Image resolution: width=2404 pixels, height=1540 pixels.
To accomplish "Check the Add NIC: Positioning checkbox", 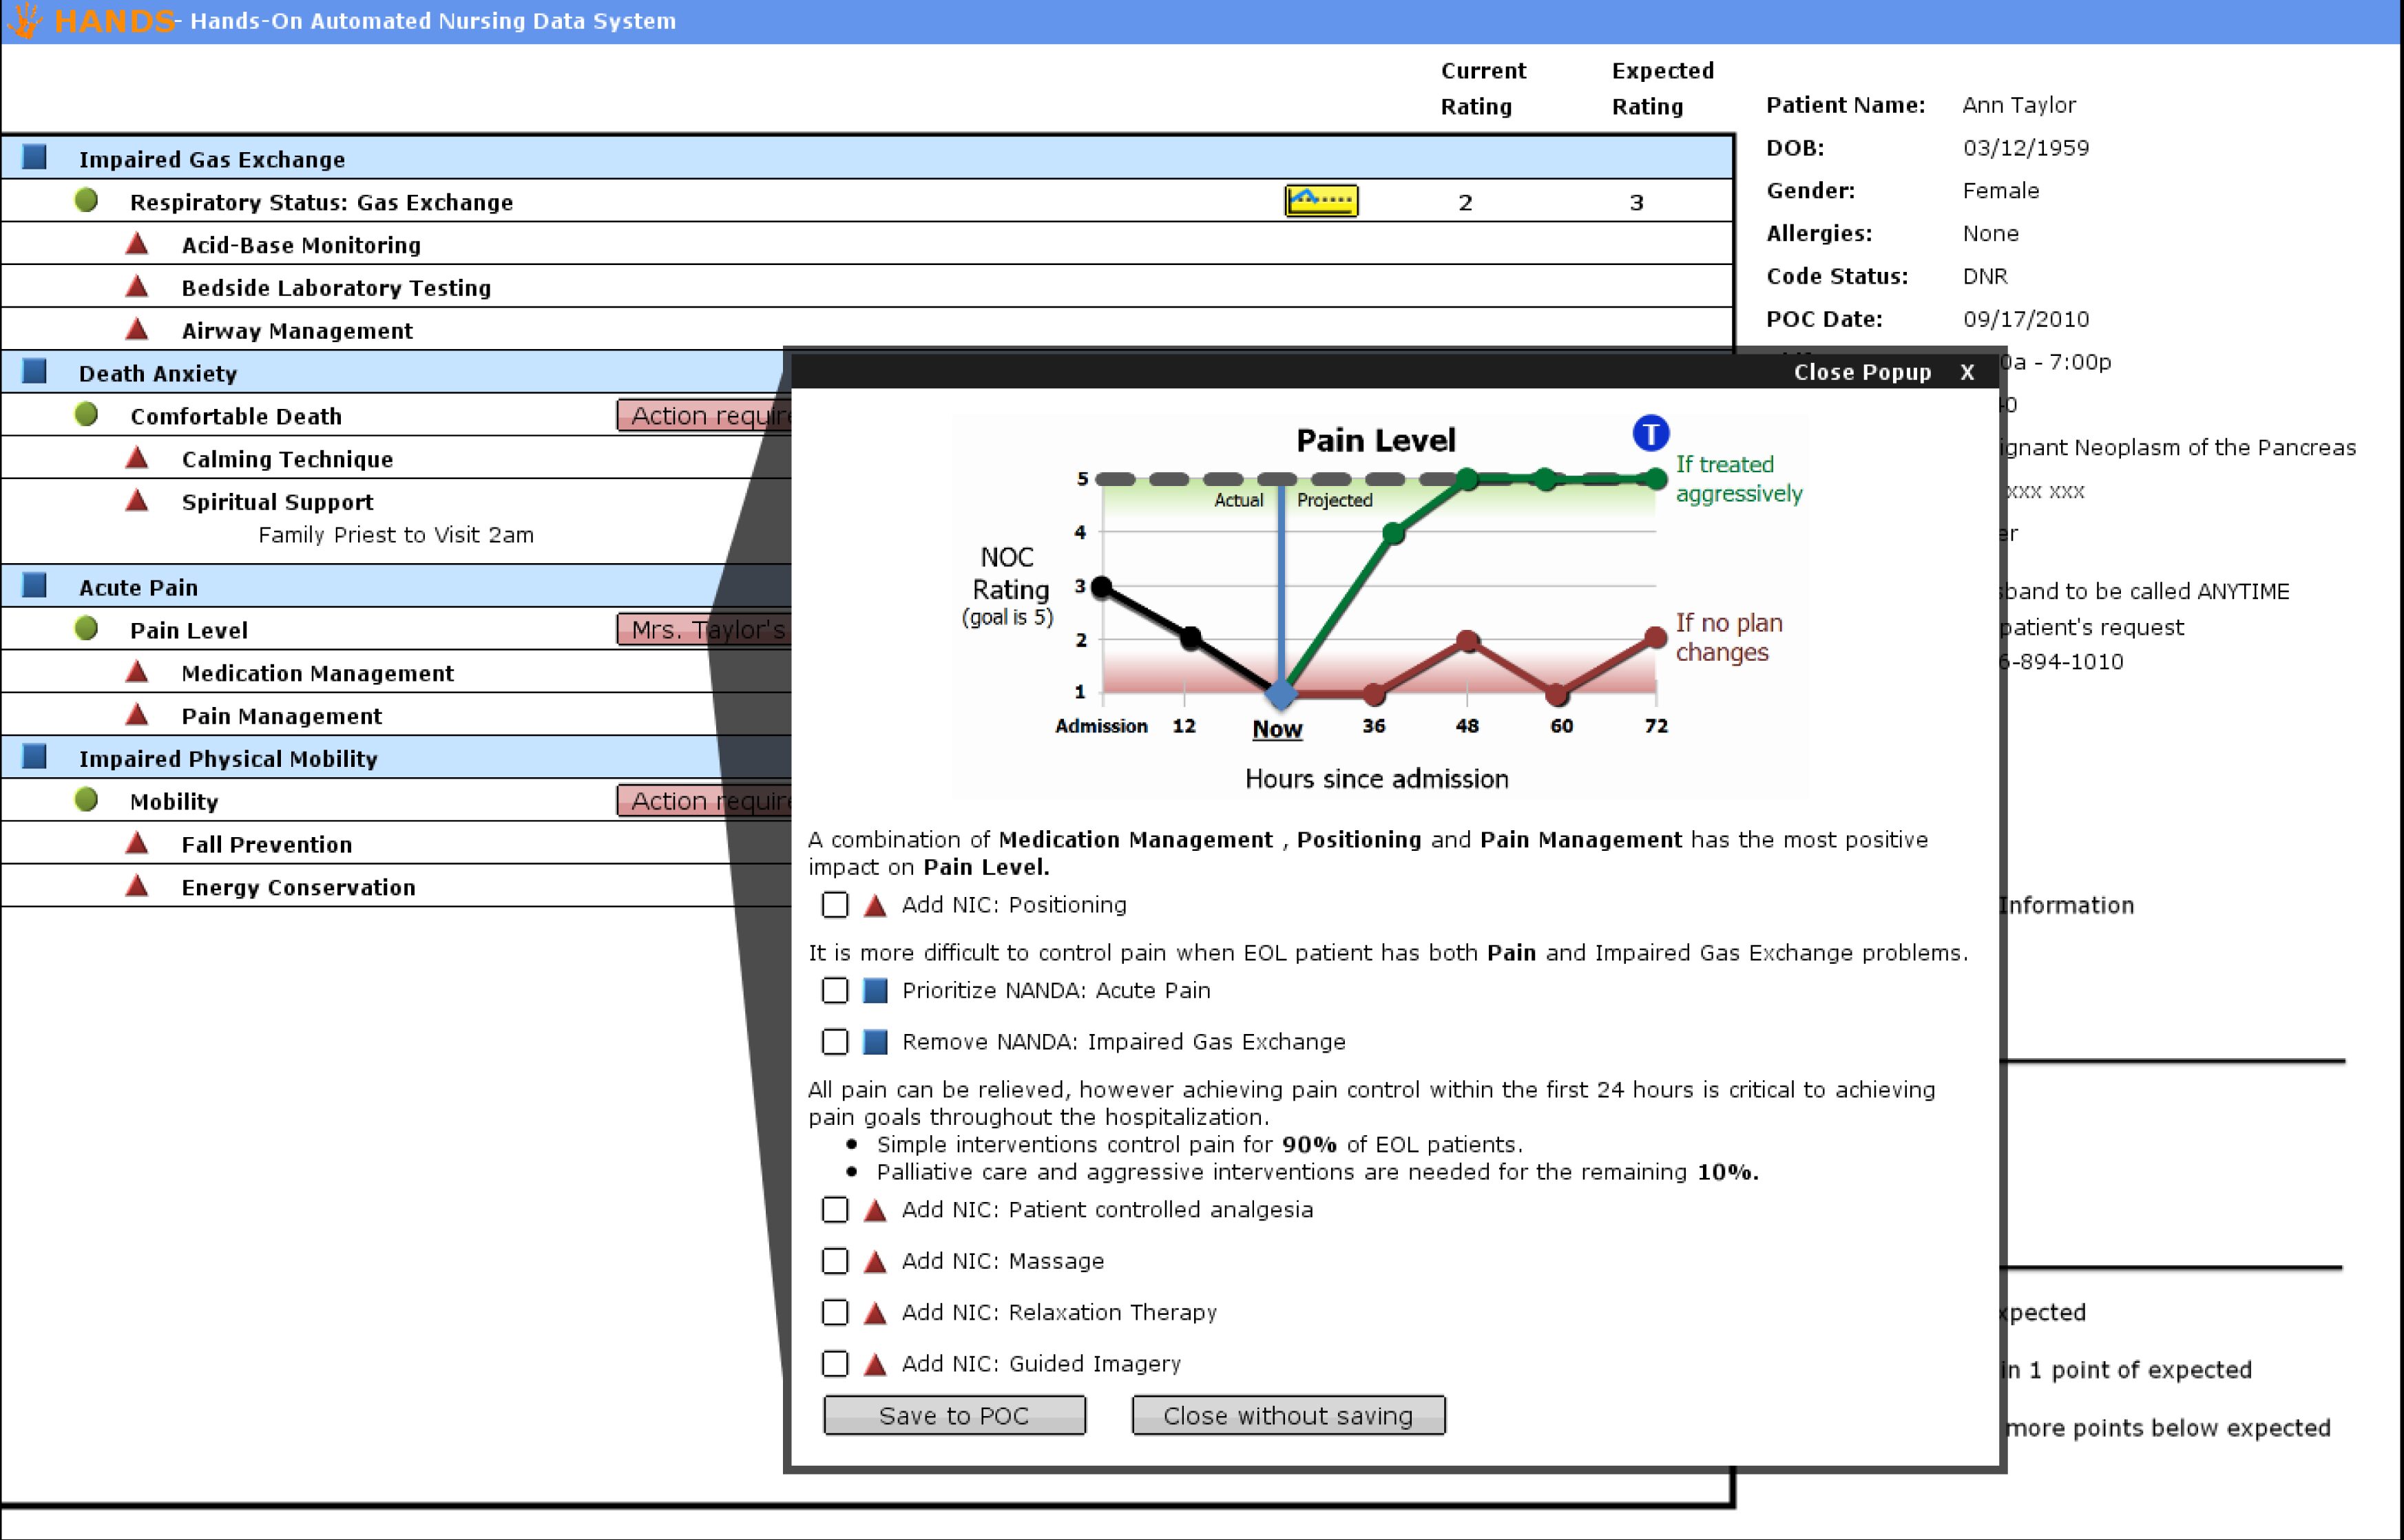I will point(835,905).
